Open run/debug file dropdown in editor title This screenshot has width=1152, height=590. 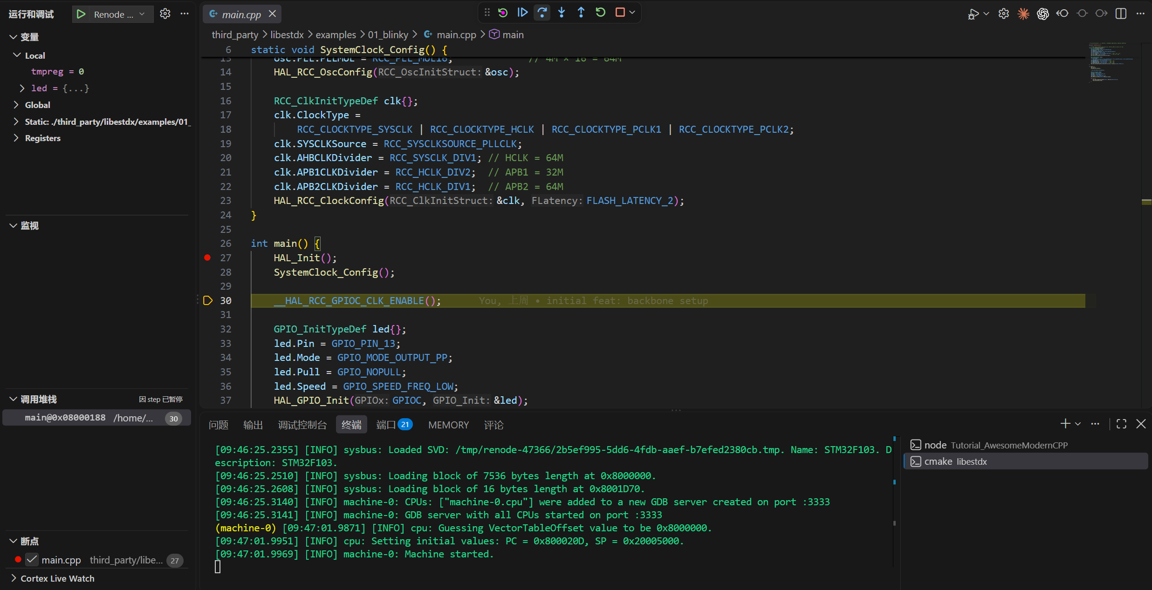986,14
